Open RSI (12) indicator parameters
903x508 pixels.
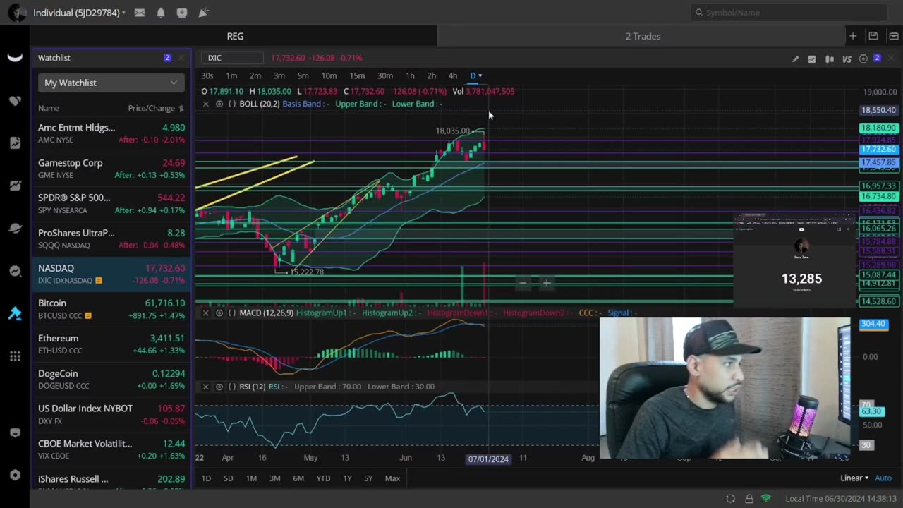[232, 387]
